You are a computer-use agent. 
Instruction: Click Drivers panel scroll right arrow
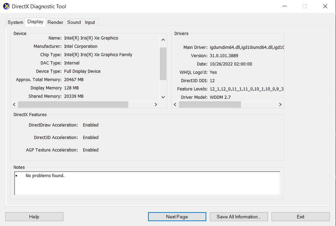pos(280,105)
